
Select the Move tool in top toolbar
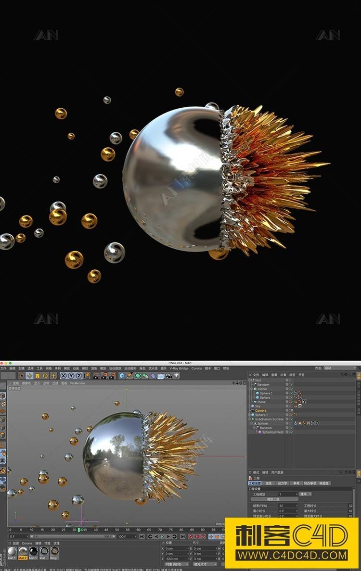click(x=29, y=376)
